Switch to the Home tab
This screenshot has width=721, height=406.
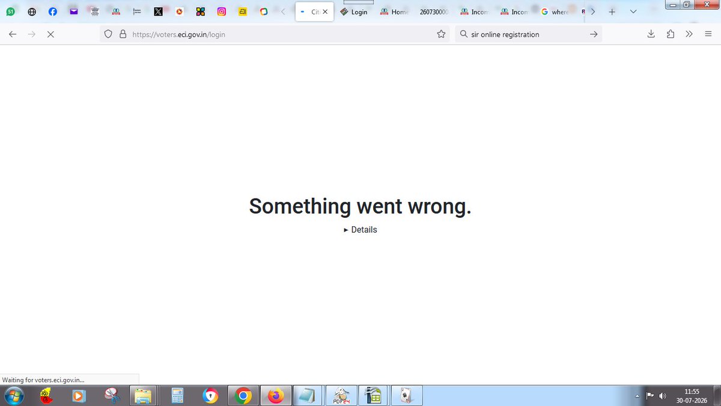(394, 11)
